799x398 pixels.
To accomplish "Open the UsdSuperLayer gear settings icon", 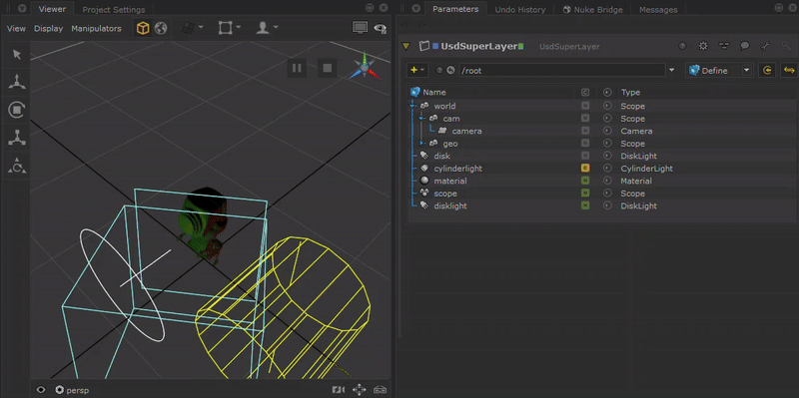I will (x=703, y=46).
